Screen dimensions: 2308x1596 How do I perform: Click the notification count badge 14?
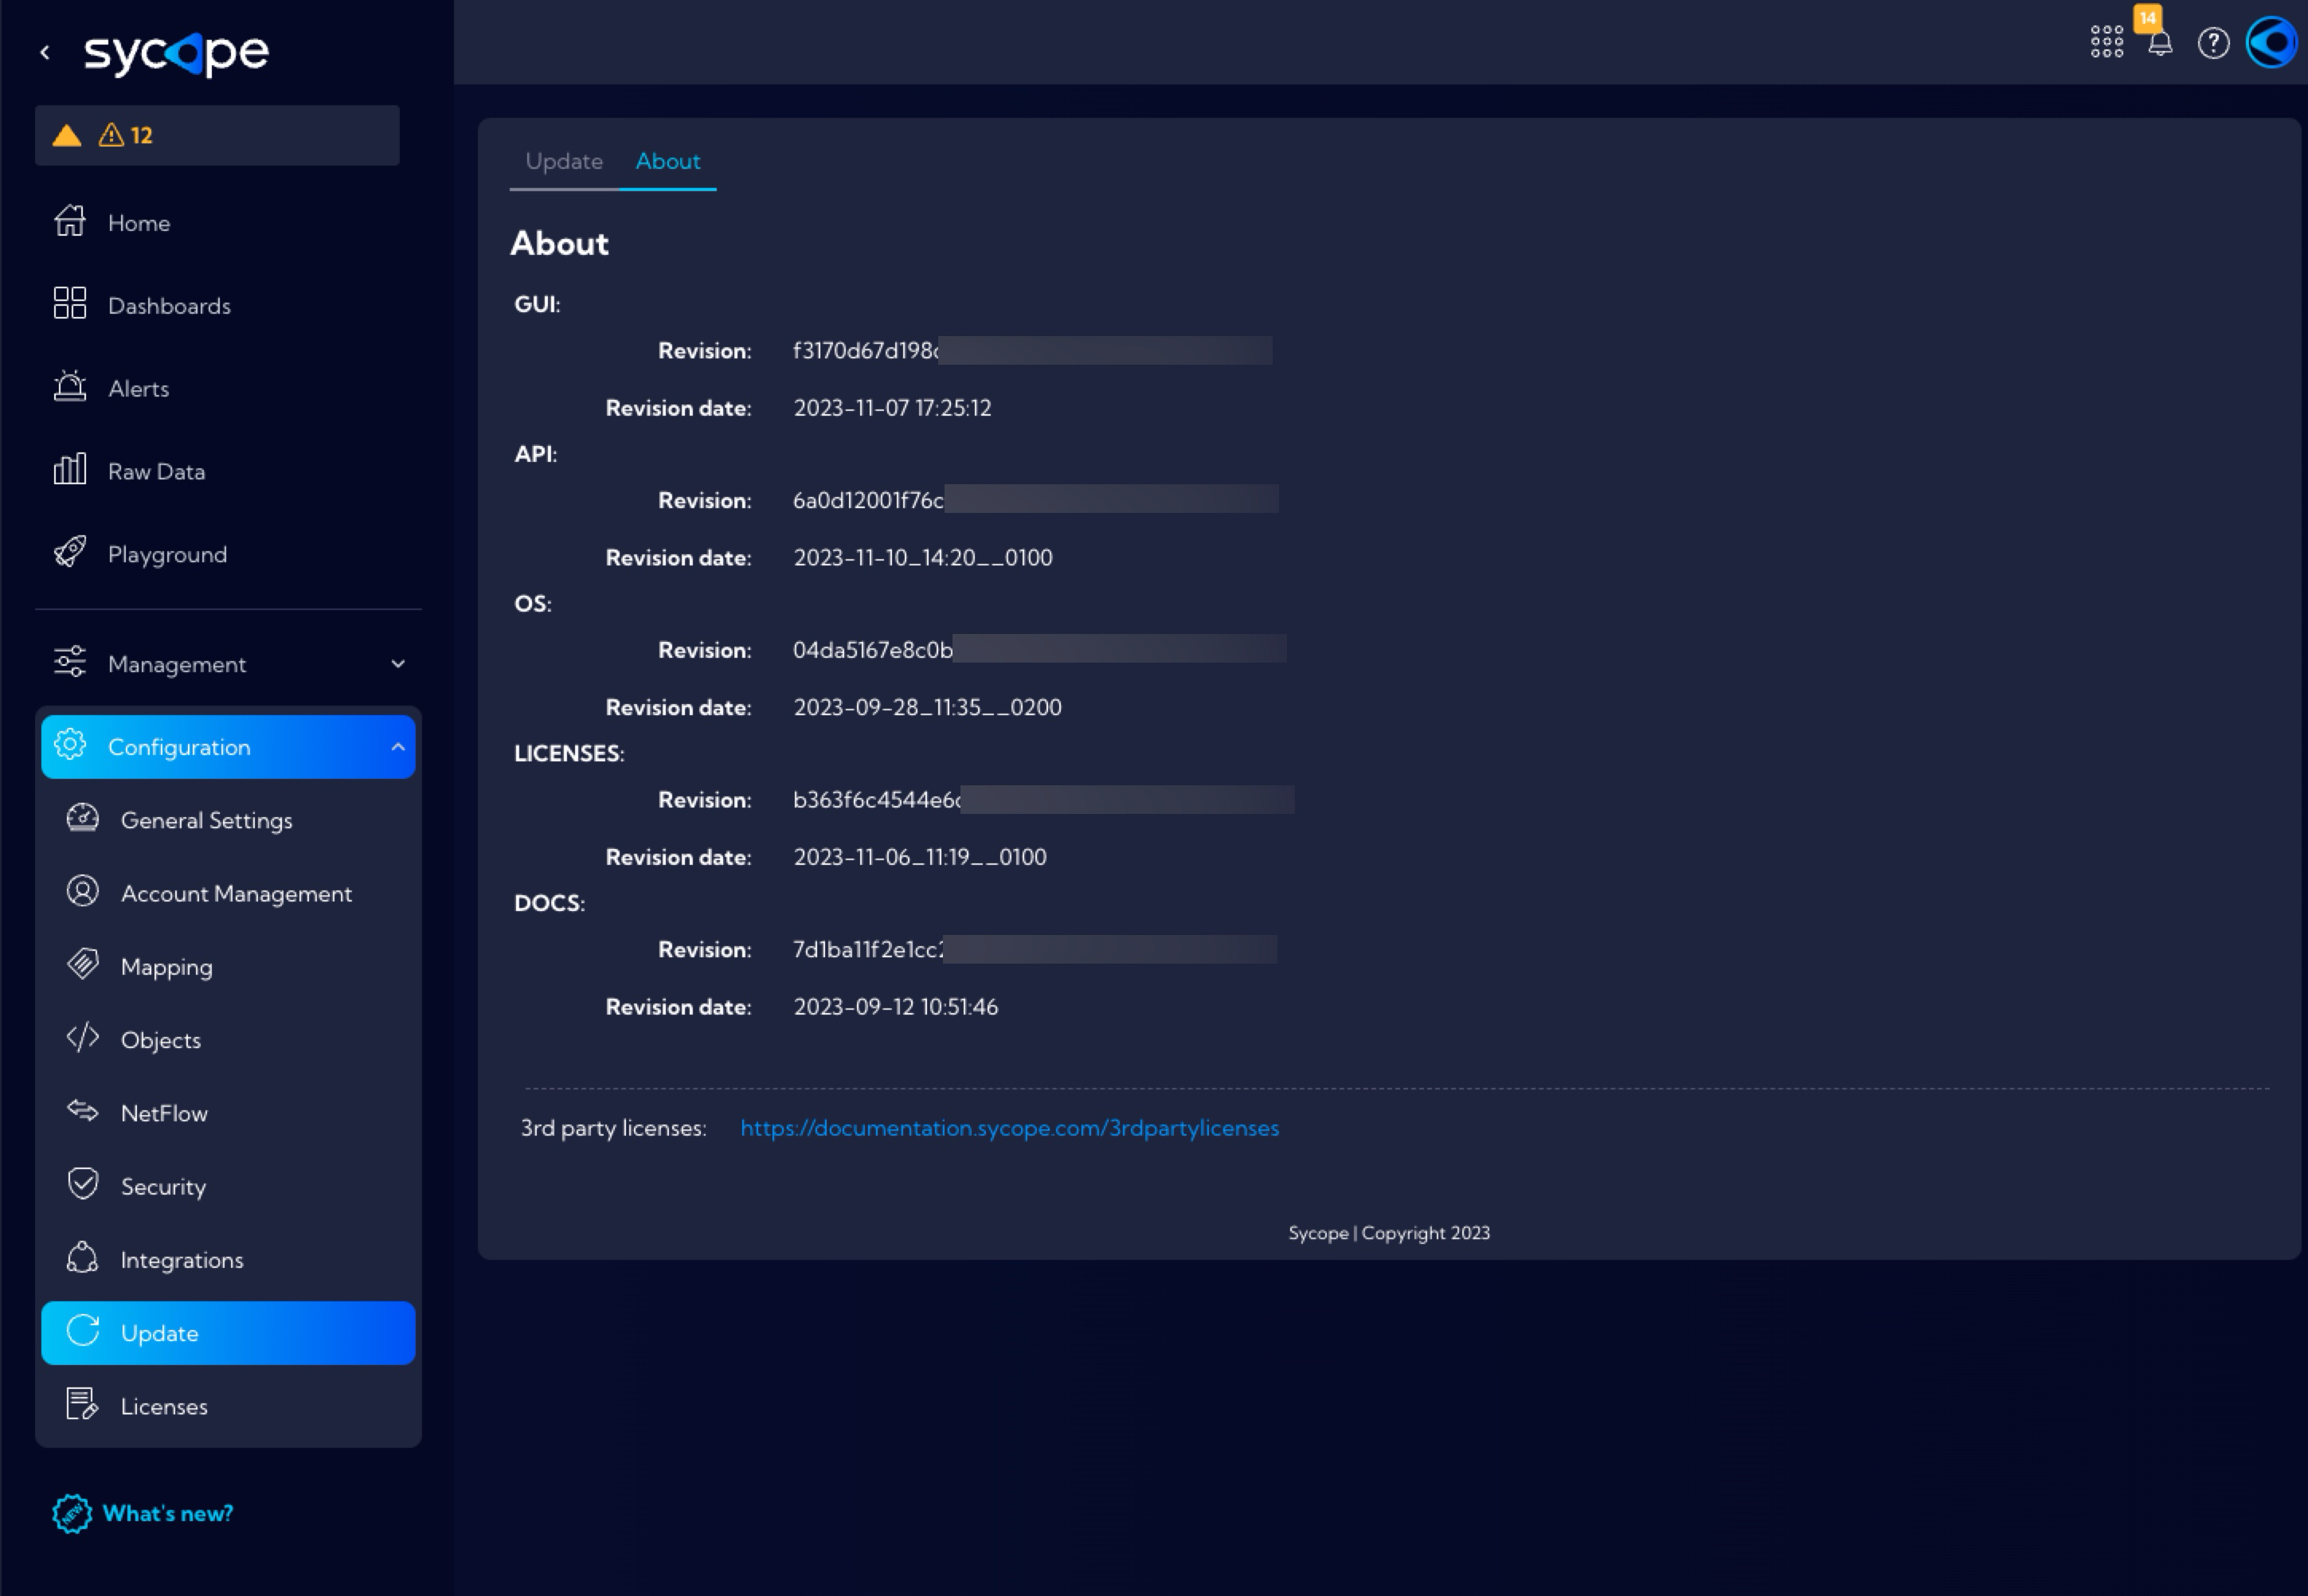(2147, 18)
